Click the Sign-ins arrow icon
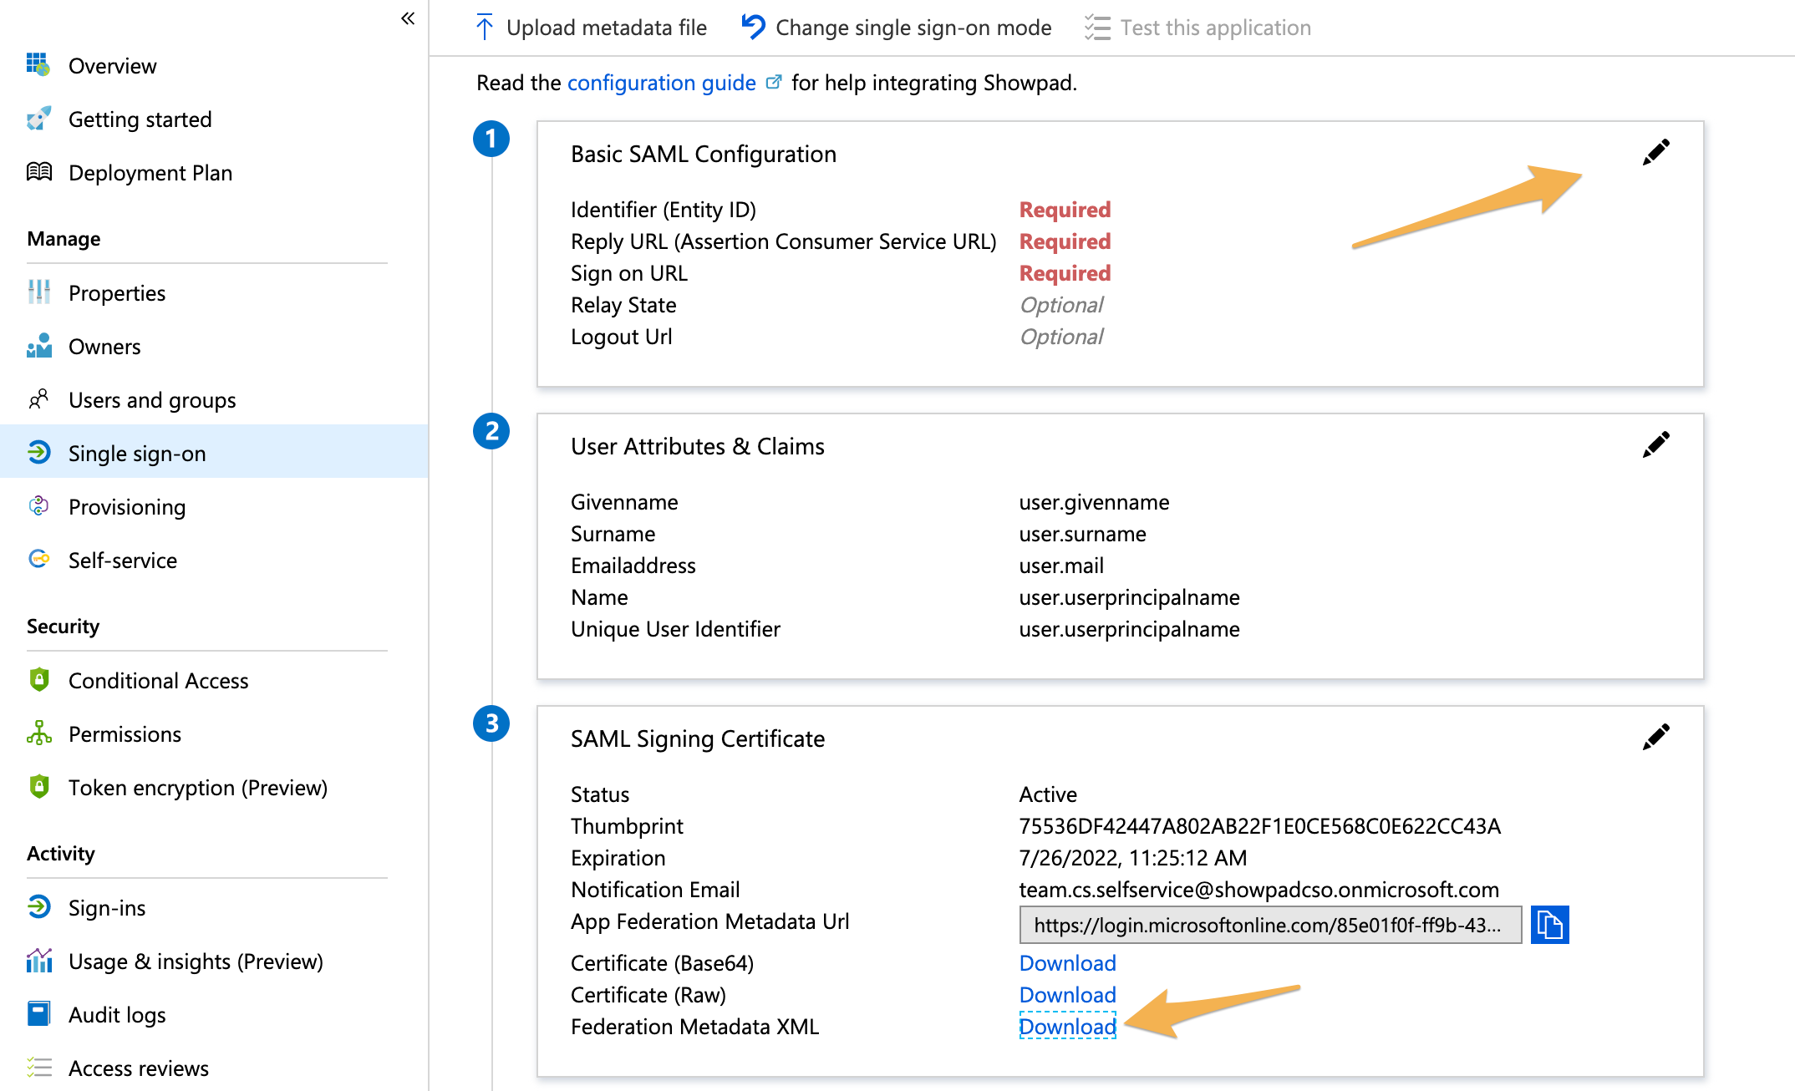Viewport: 1795px width, 1091px height. (38, 907)
